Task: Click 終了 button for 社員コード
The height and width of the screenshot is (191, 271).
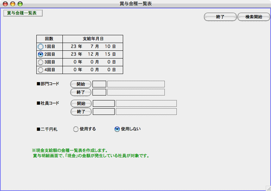Action: 81,111
